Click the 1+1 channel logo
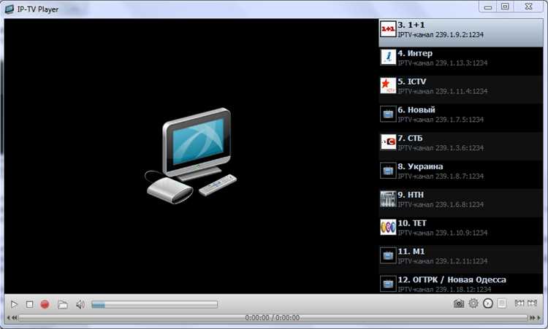The image size is (548, 329). pos(388,29)
